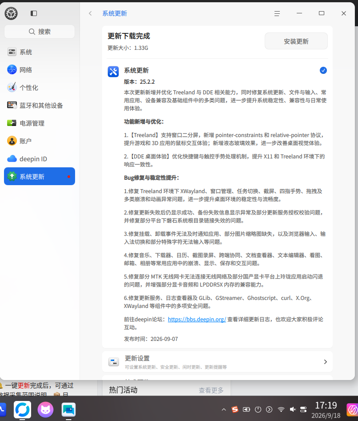358x421 pixels.
Task: Open the 系统 settings category
Action: point(40,52)
